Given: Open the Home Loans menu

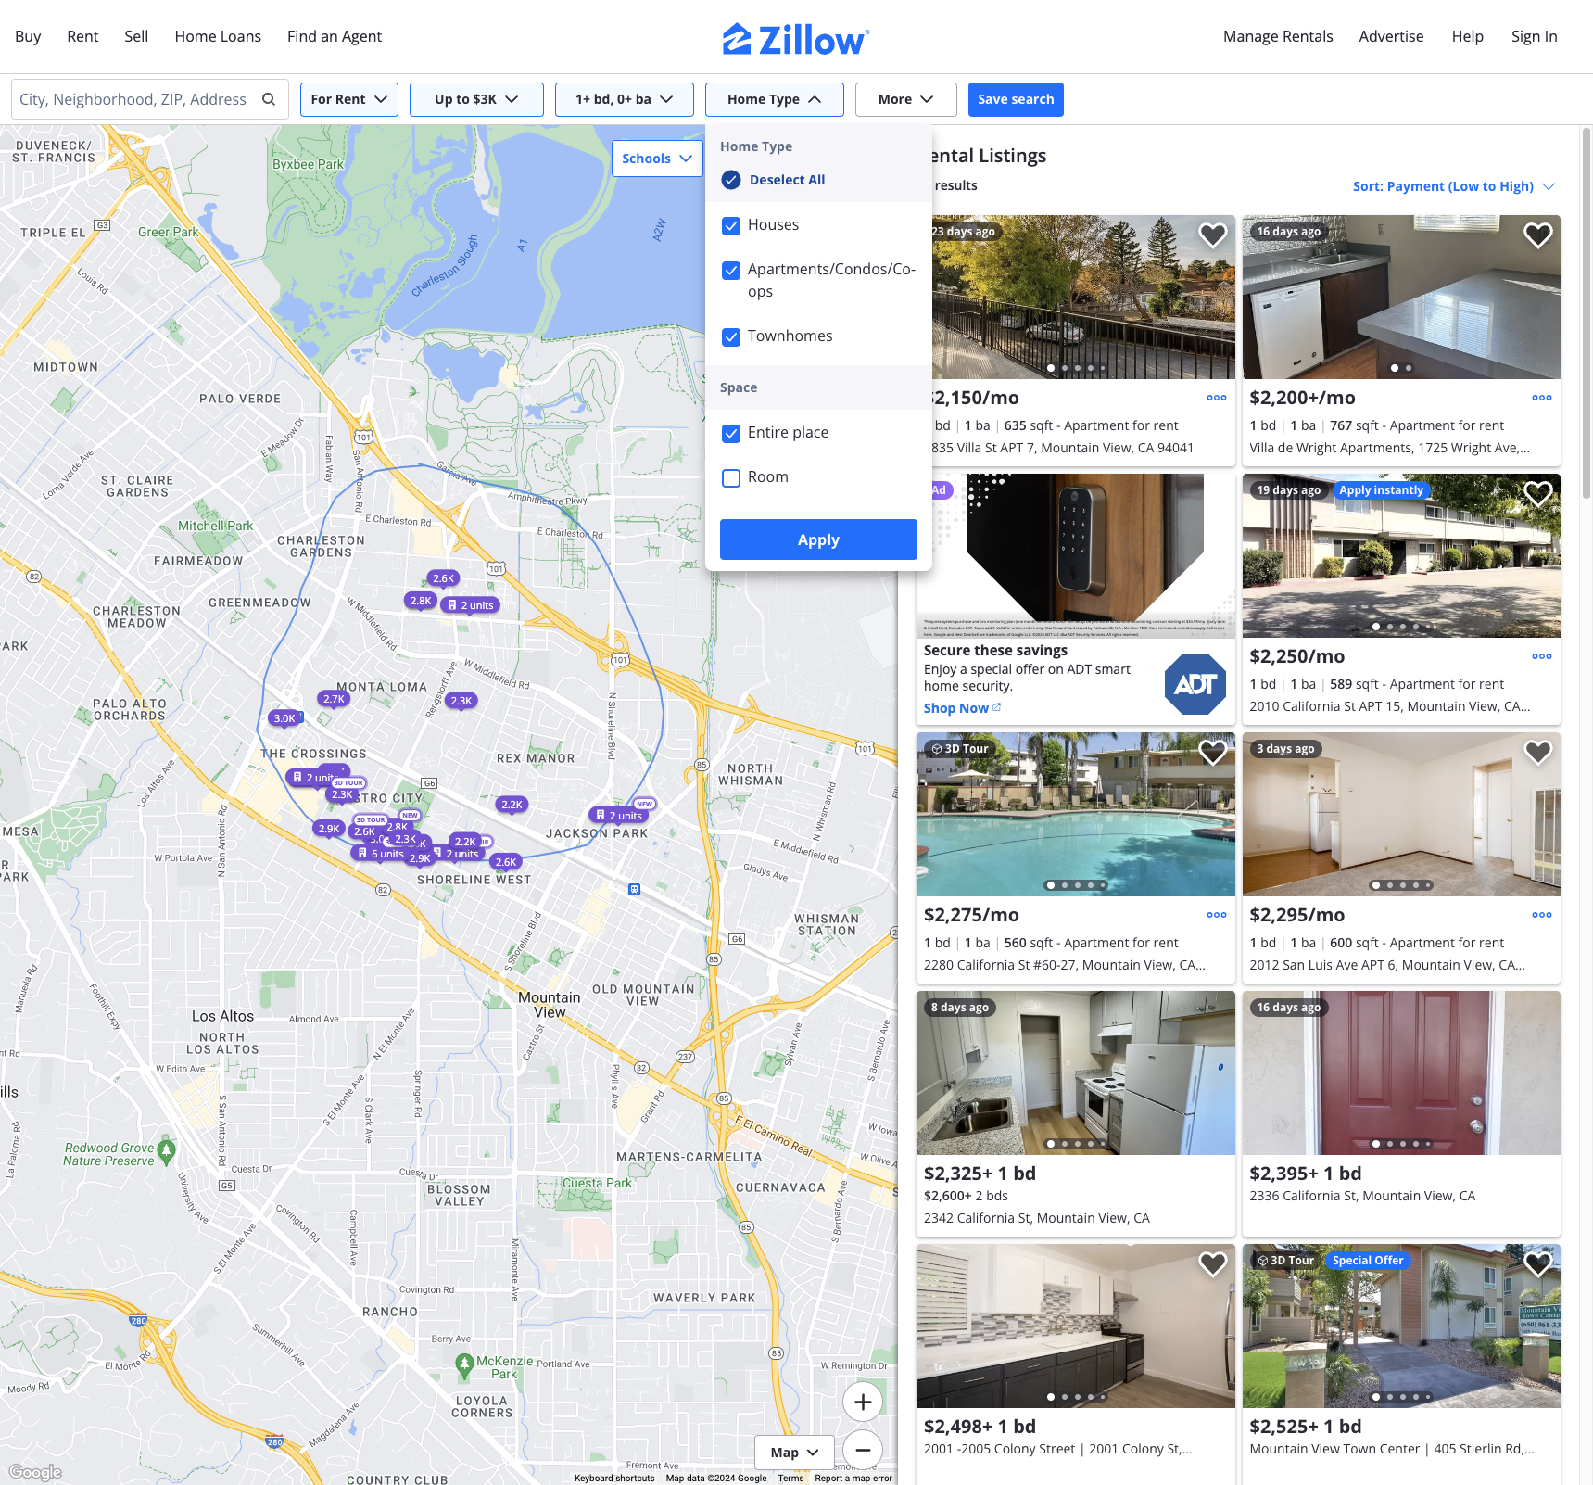Looking at the screenshot, I should point(218,36).
